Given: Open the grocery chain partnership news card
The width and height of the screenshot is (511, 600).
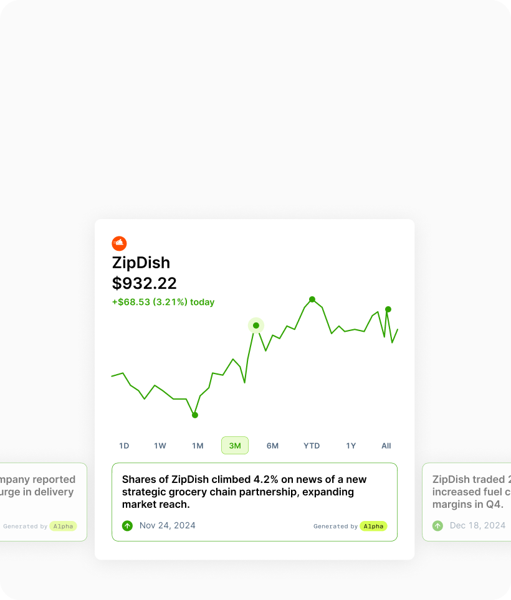Looking at the screenshot, I should pos(254,492).
